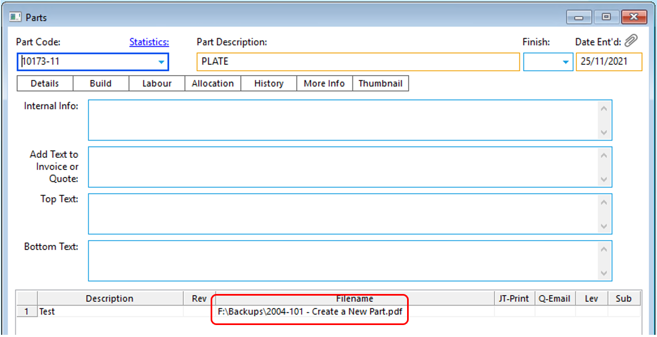Click Internal Info scrollbar down arrow

pos(604,132)
